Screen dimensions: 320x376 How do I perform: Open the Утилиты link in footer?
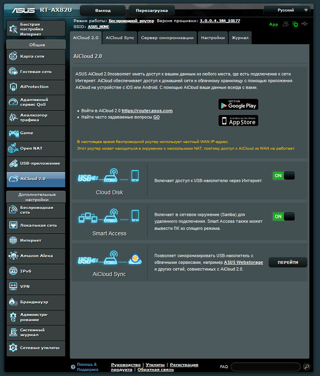tap(155, 365)
